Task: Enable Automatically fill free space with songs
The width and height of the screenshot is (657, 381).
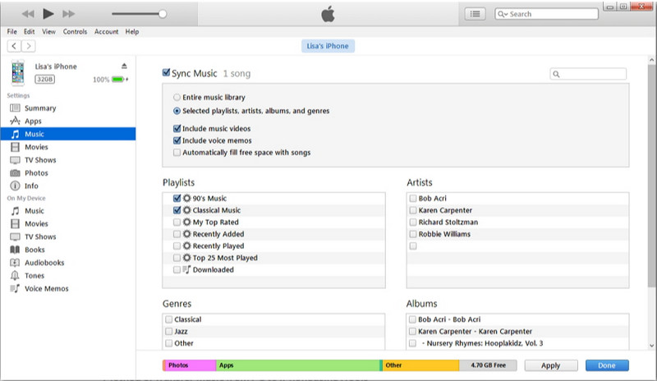Action: click(x=177, y=153)
